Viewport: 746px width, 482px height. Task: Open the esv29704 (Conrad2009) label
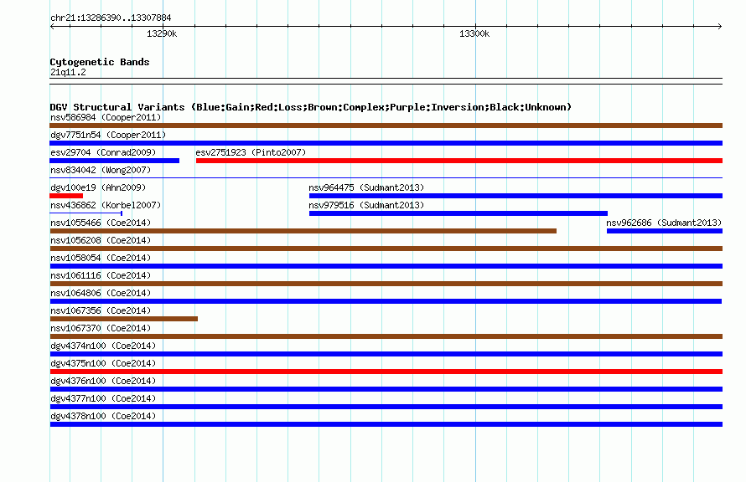point(103,152)
